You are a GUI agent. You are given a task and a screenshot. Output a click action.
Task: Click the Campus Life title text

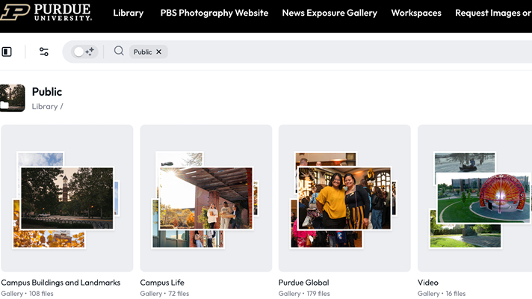162,283
